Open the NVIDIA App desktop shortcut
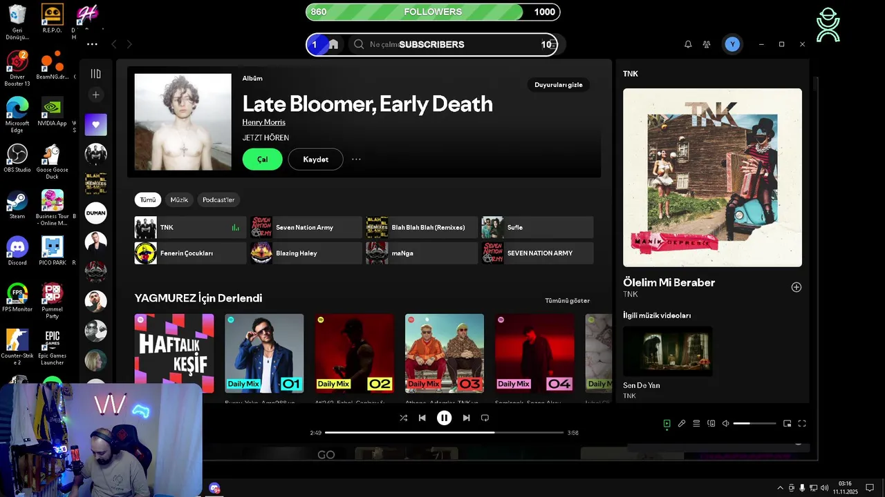This screenshot has height=497, width=885. [52, 112]
